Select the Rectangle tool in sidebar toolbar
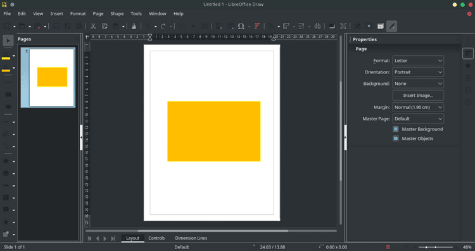Image resolution: width=475 pixels, height=251 pixels. click(8, 94)
